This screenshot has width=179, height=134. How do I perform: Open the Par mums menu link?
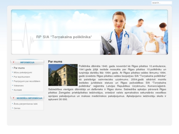click(19, 68)
